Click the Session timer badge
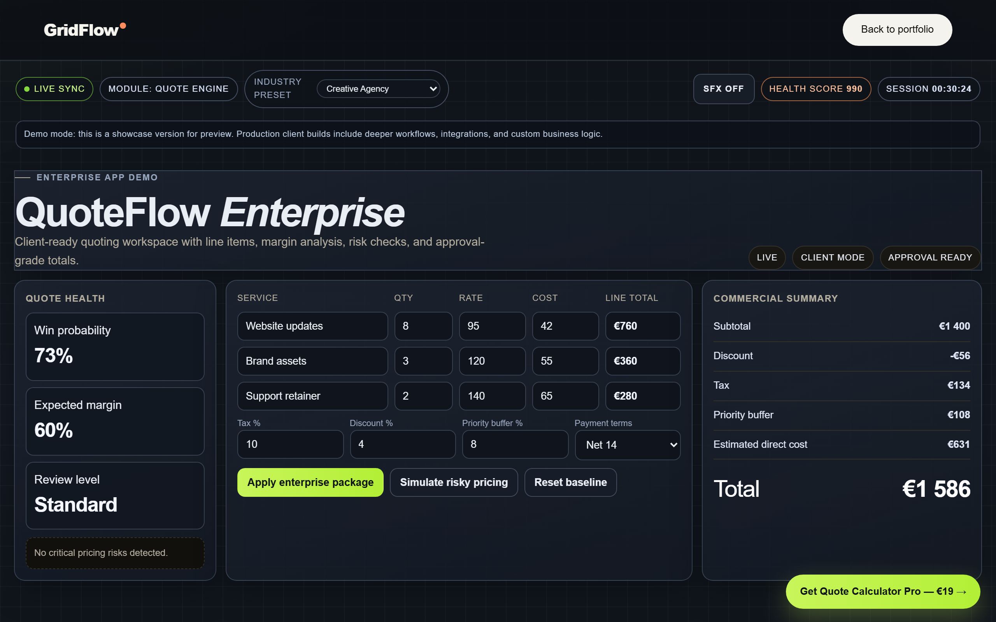Image resolution: width=996 pixels, height=622 pixels. click(929, 89)
